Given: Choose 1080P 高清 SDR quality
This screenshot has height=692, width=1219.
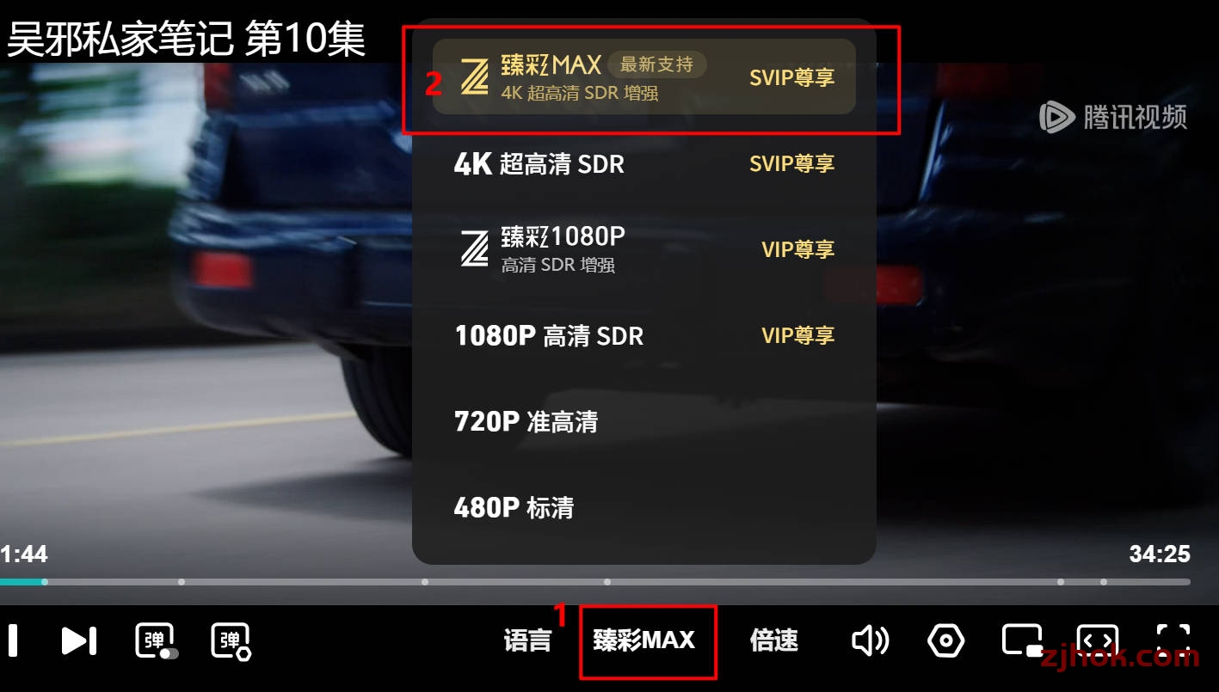Looking at the screenshot, I should coord(644,335).
